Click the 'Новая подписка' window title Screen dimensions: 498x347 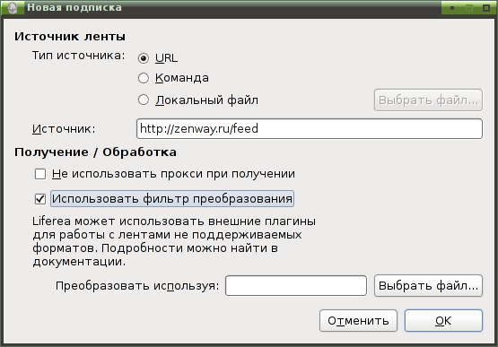[74, 7]
